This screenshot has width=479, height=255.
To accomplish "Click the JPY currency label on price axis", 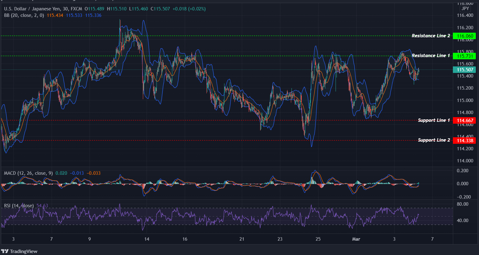I will 465,8.
